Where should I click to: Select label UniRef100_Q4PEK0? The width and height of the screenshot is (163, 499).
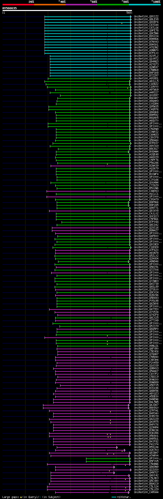coord(146,236)
